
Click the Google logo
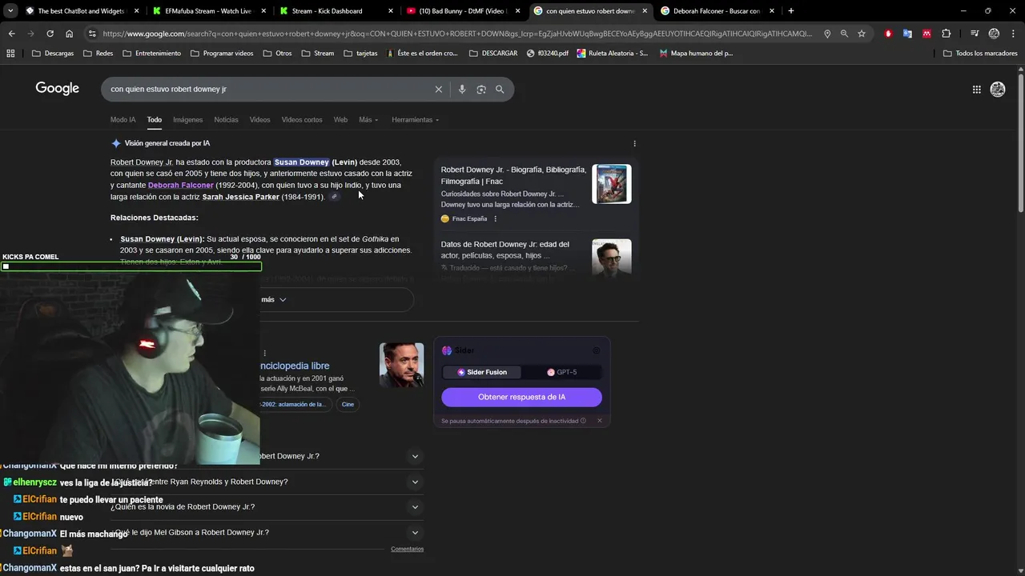coord(57,89)
